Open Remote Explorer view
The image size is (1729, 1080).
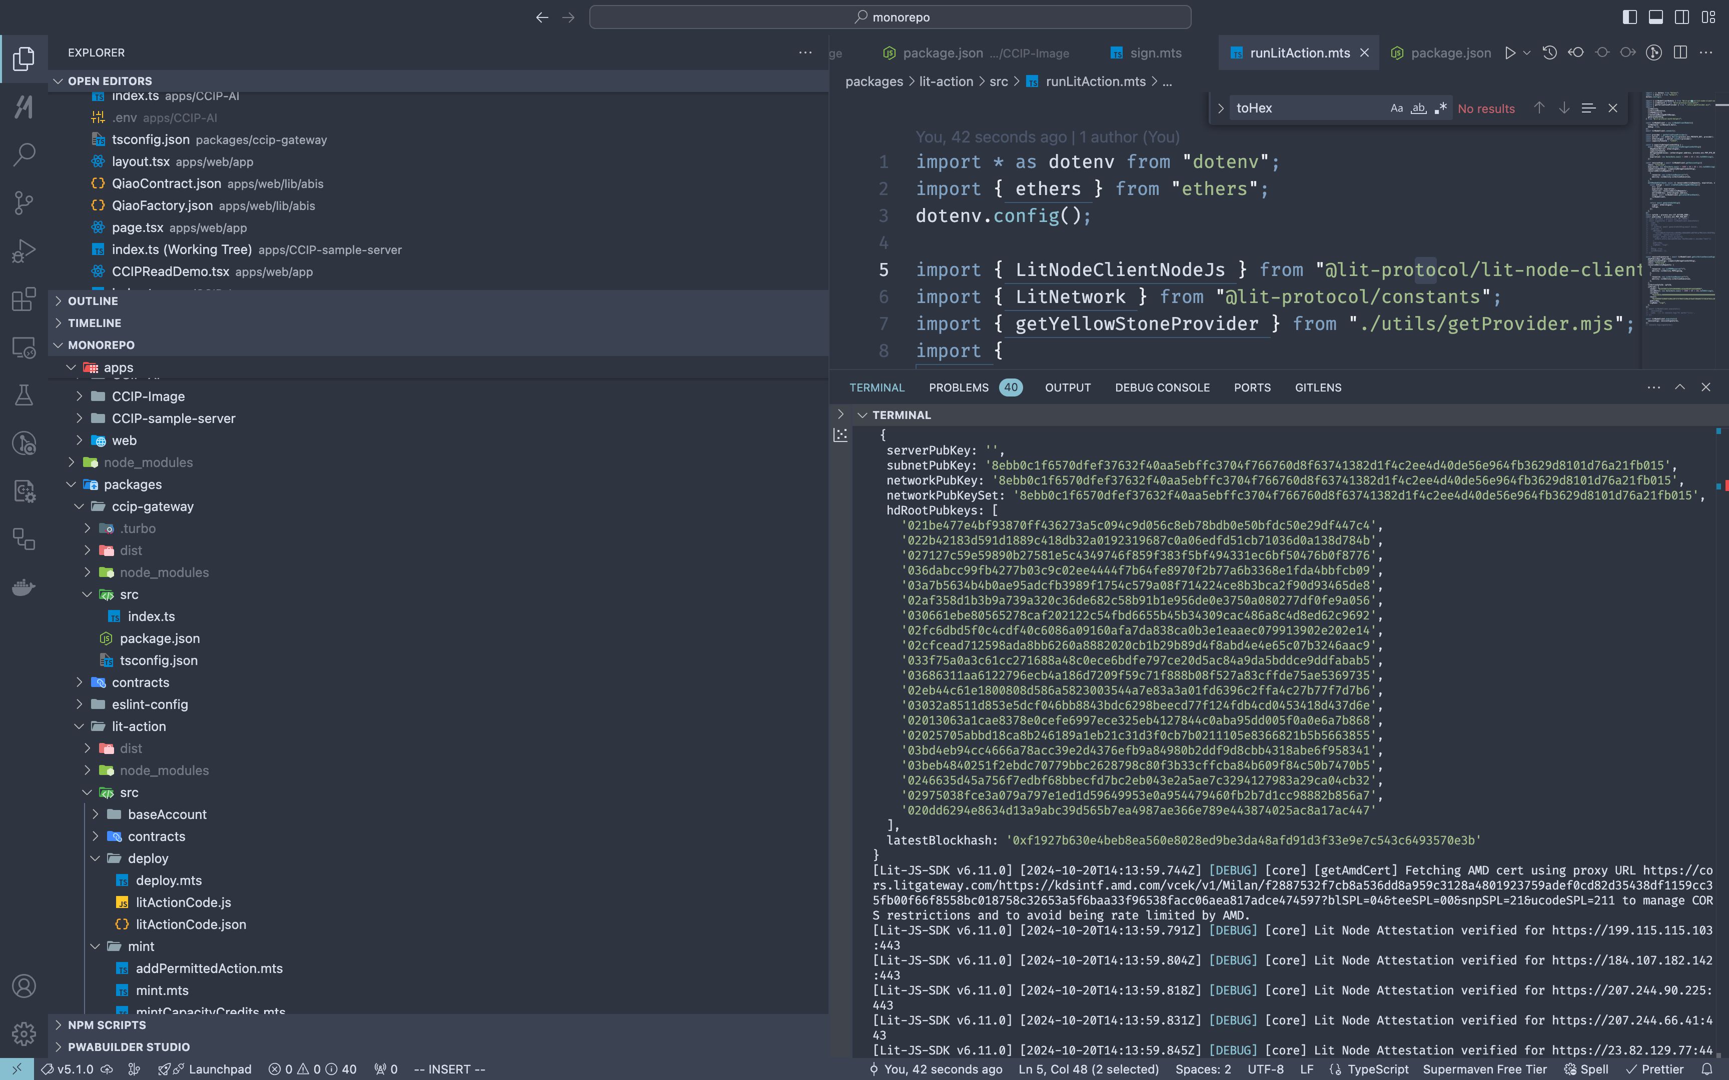click(x=24, y=347)
